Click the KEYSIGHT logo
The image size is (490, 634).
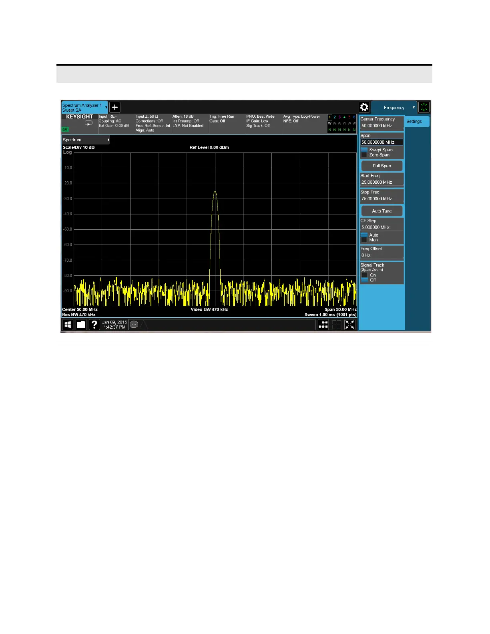80,117
